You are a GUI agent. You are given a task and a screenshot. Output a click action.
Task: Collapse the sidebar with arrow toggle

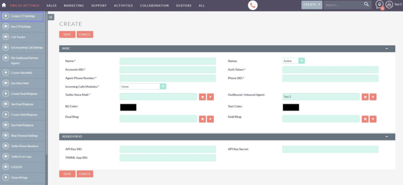tap(51, 17)
